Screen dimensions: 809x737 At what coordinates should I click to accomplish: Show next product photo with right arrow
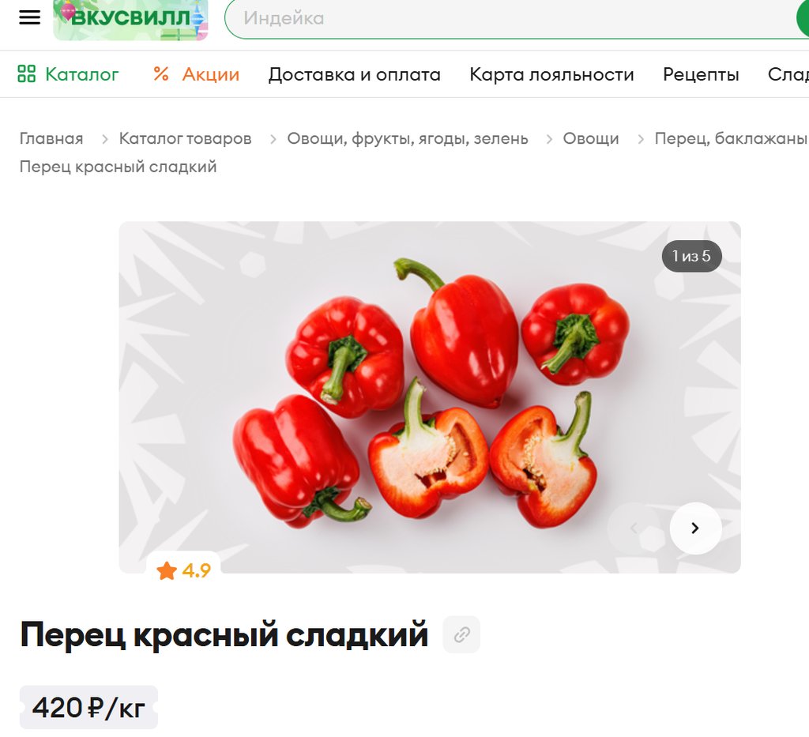695,528
